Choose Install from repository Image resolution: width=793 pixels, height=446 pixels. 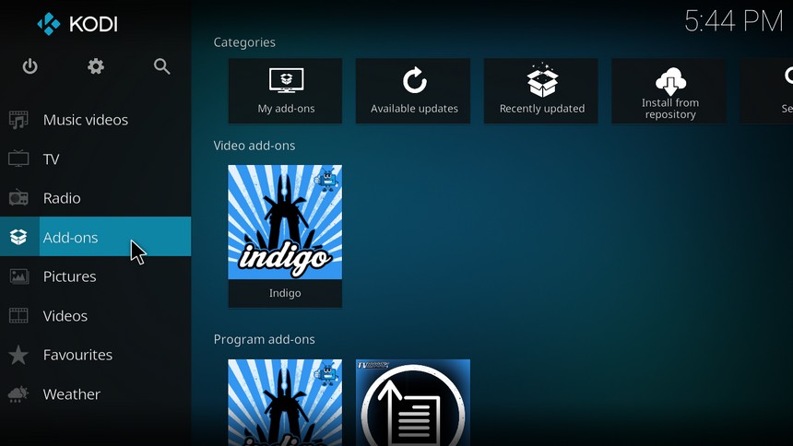[x=669, y=91]
